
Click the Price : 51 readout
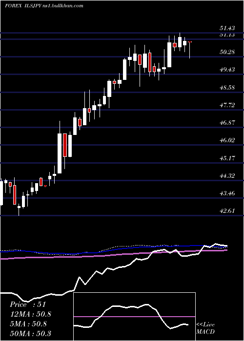(28, 304)
